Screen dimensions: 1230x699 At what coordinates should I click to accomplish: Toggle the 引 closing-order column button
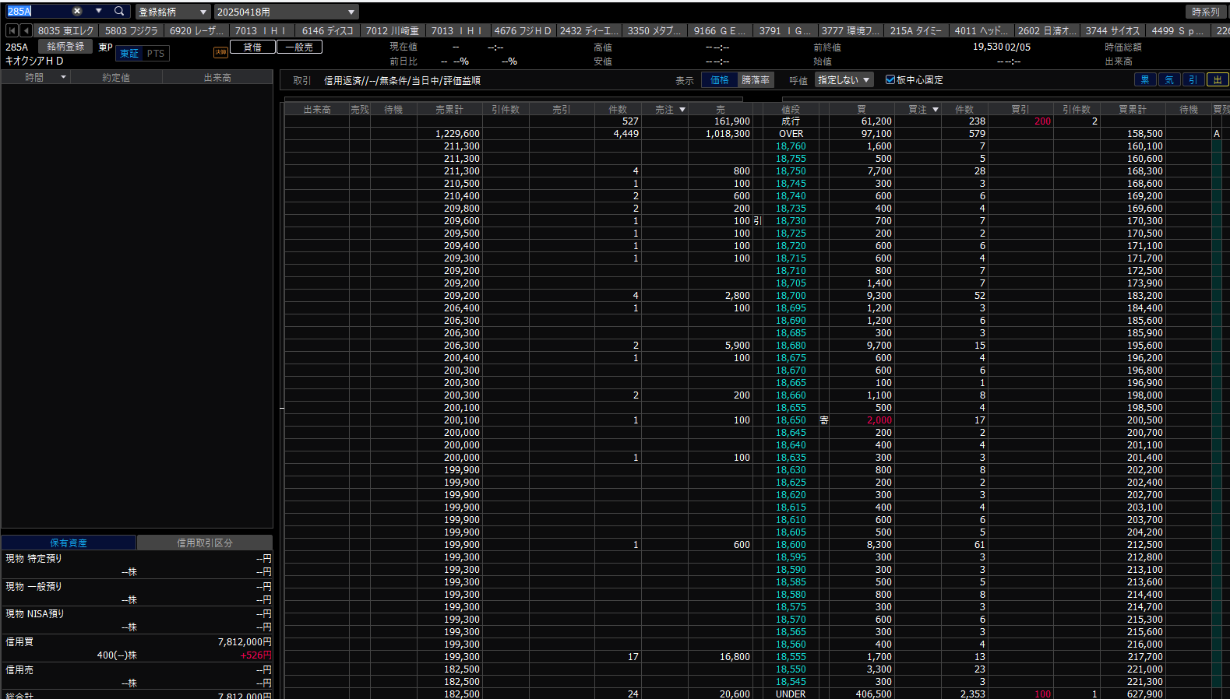click(x=1193, y=79)
